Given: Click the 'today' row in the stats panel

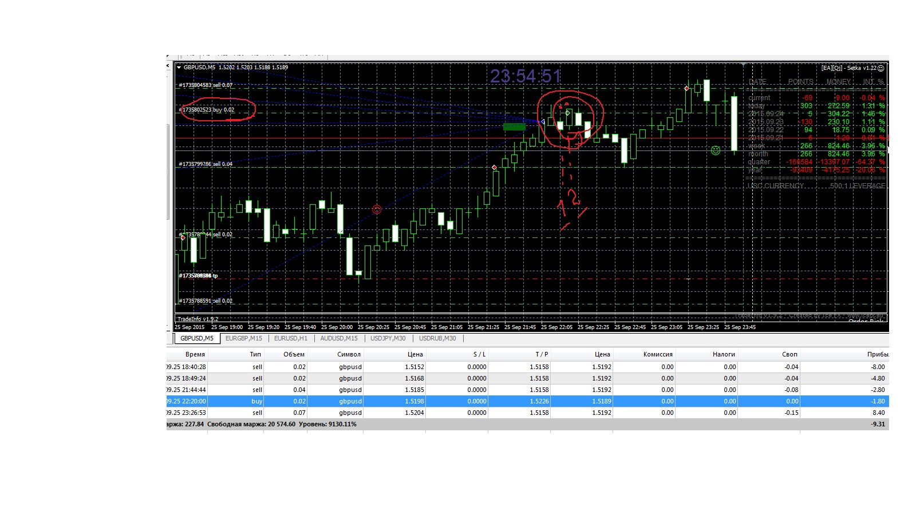Looking at the screenshot, I should (816, 106).
